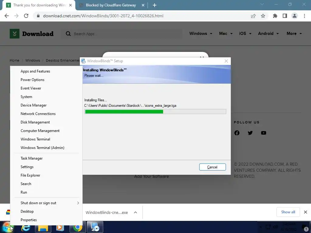
Task: Toggle the Chrome side panel icon
Action: (285, 16)
